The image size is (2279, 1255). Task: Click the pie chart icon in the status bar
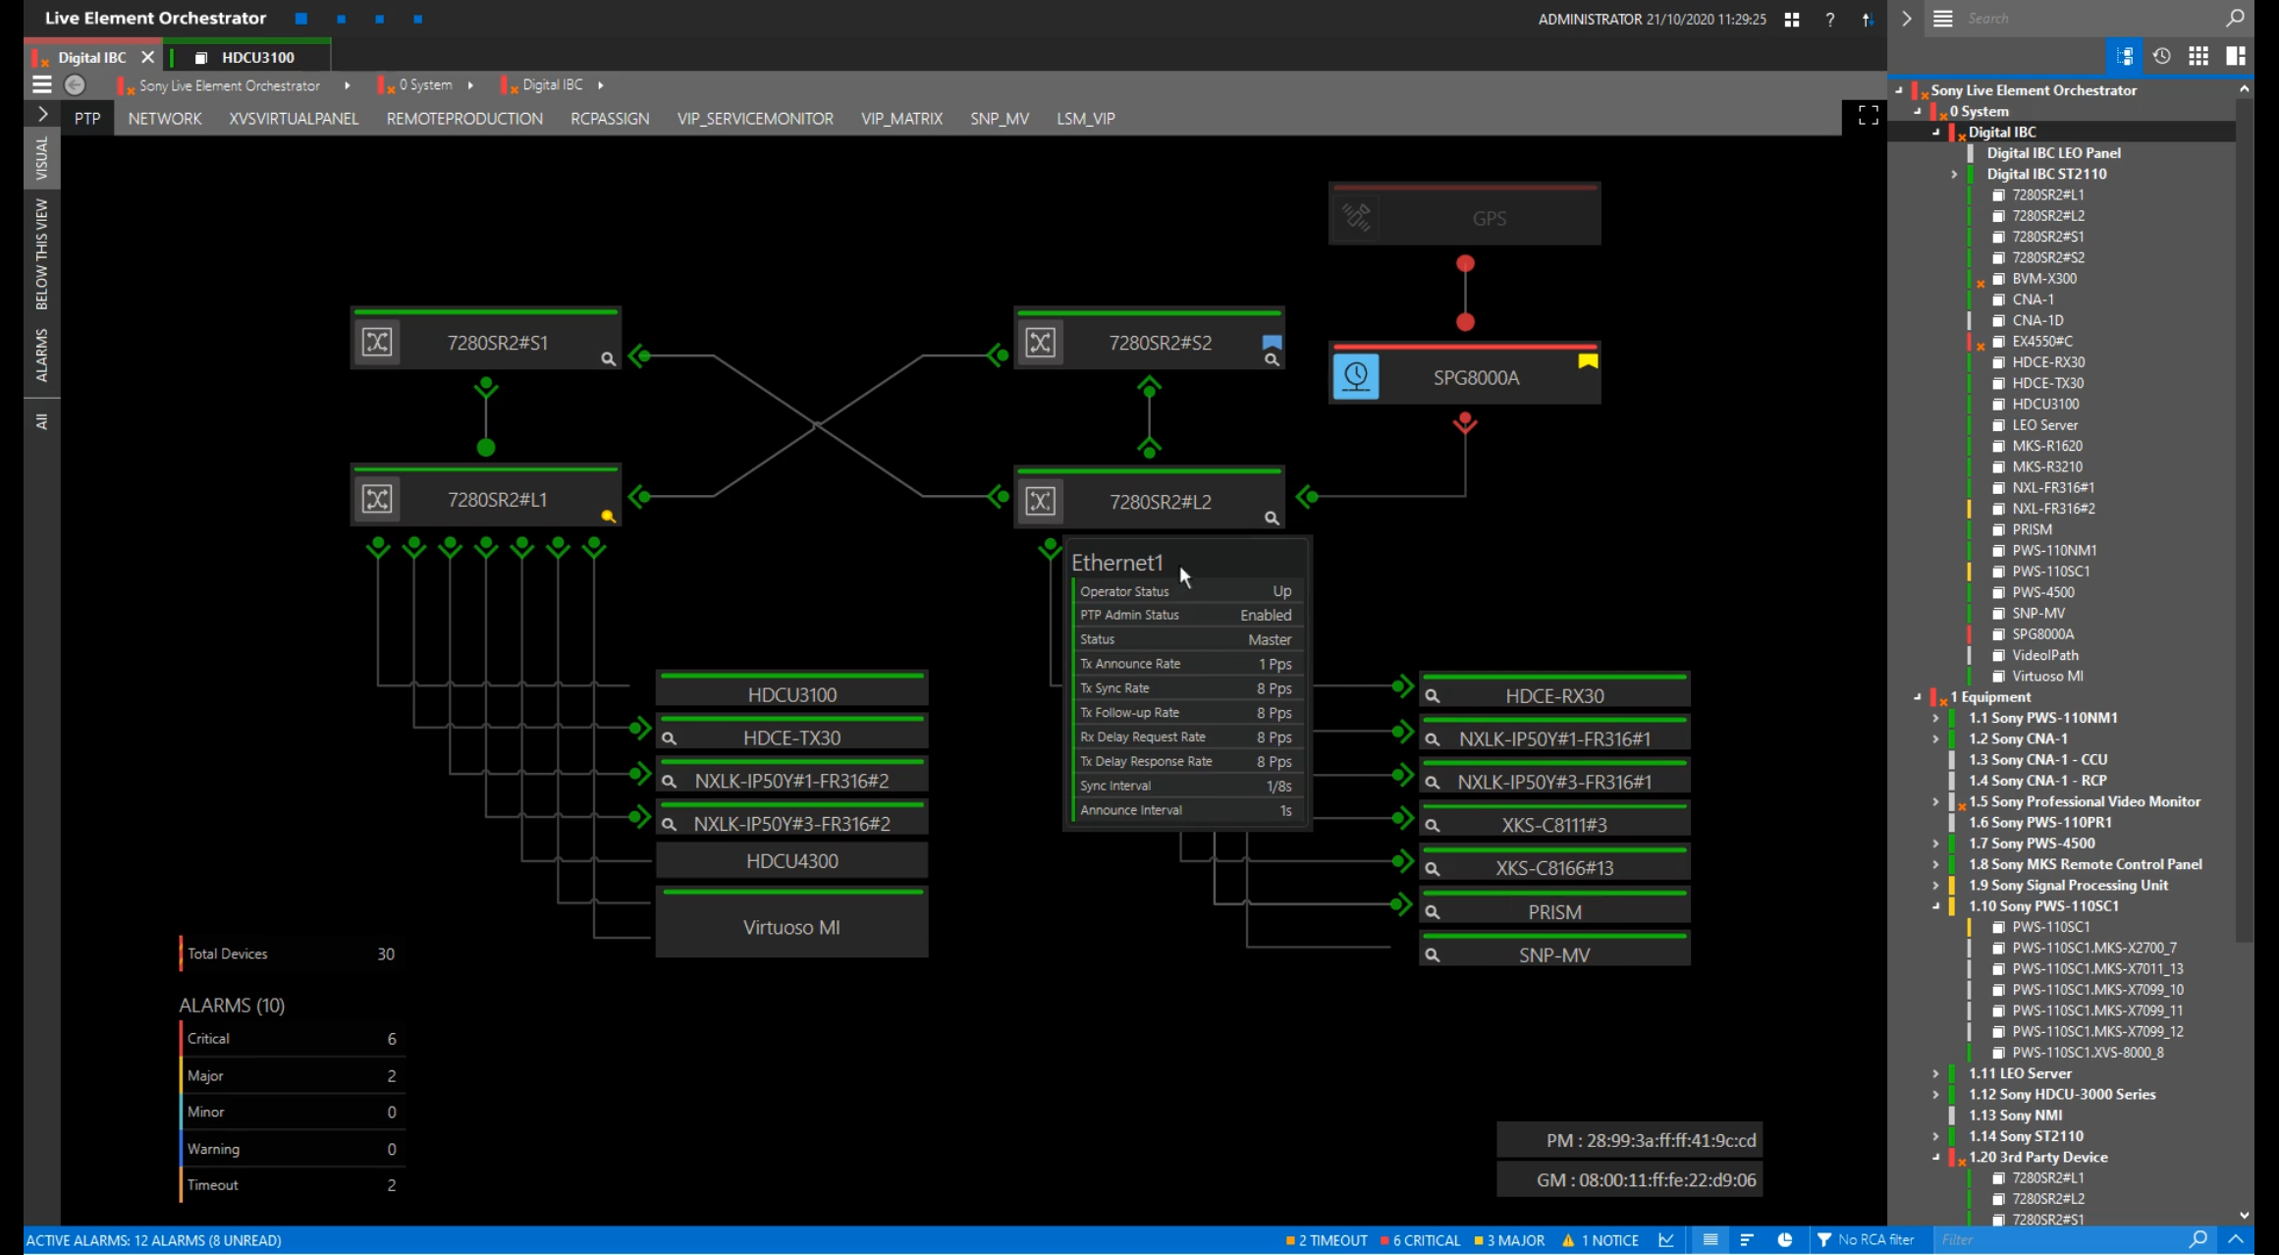(x=1784, y=1240)
